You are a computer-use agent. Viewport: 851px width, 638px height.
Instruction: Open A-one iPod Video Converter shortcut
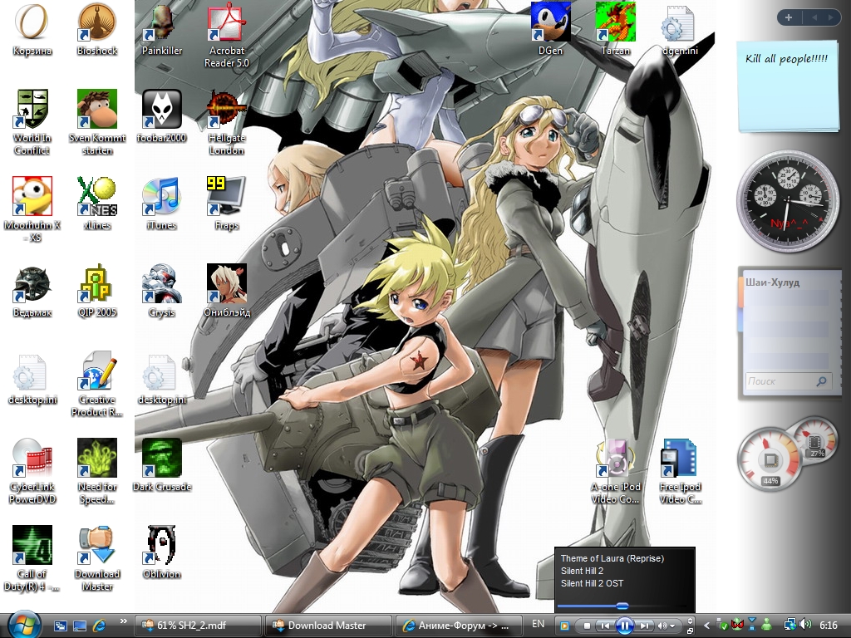(616, 471)
